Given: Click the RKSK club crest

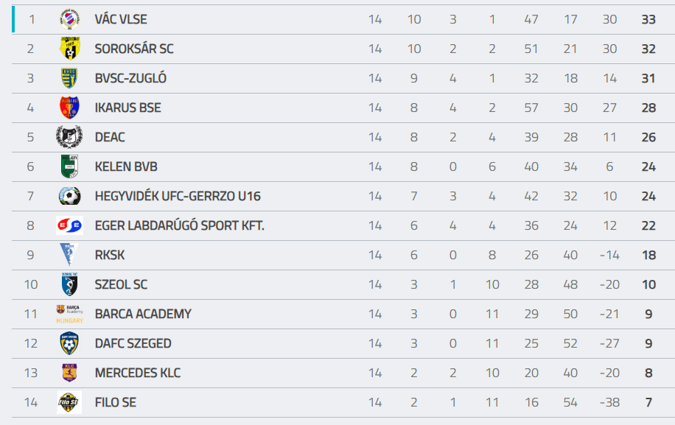Looking at the screenshot, I should 69,255.
